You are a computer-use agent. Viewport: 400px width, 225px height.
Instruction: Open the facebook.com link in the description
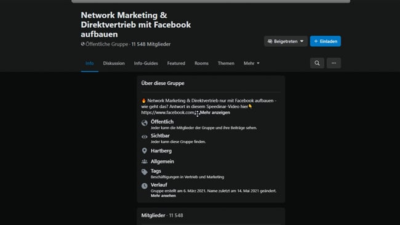pos(167,112)
